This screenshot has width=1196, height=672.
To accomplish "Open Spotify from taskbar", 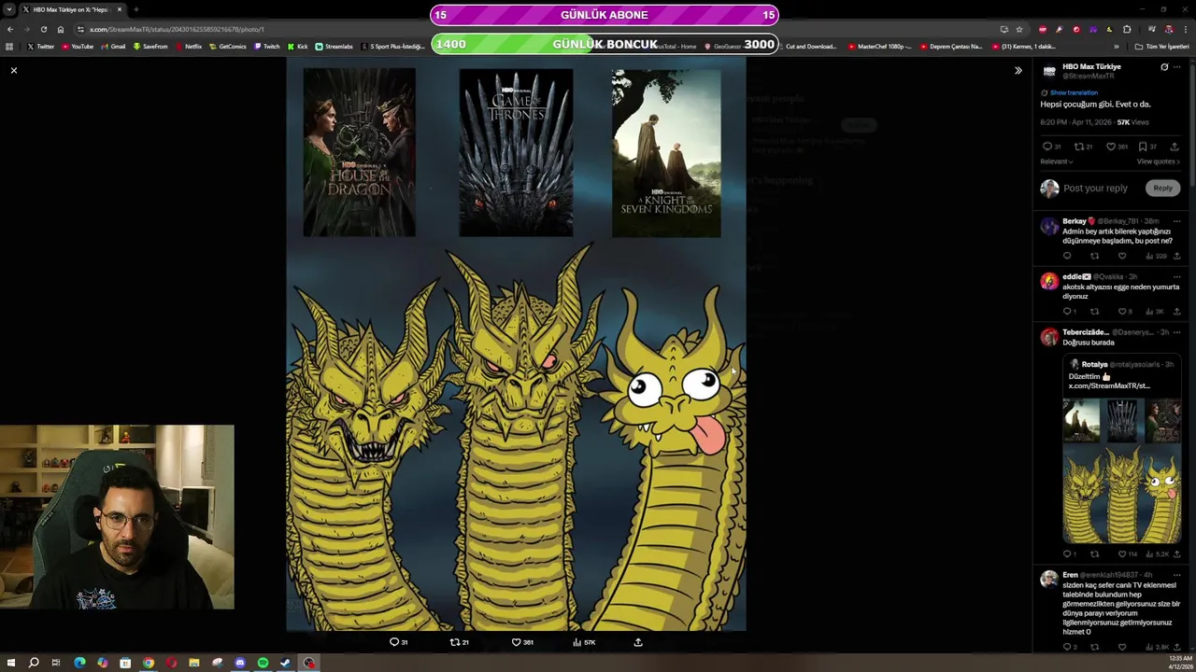I will coord(263,663).
